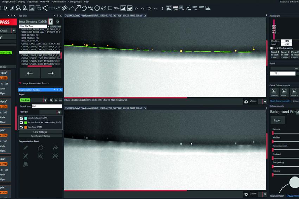Open the Windows menu
This screenshot has width=299, height=199.
[x=45, y=2]
